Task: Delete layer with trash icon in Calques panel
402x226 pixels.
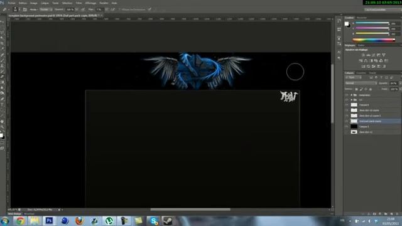Action: 397,213
